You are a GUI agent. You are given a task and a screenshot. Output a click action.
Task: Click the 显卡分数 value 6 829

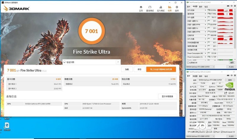pos(58,79)
